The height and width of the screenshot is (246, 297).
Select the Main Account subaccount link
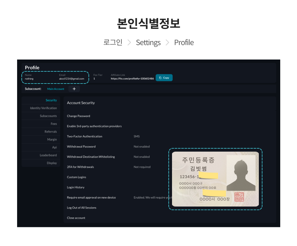pyautogui.click(x=56, y=89)
